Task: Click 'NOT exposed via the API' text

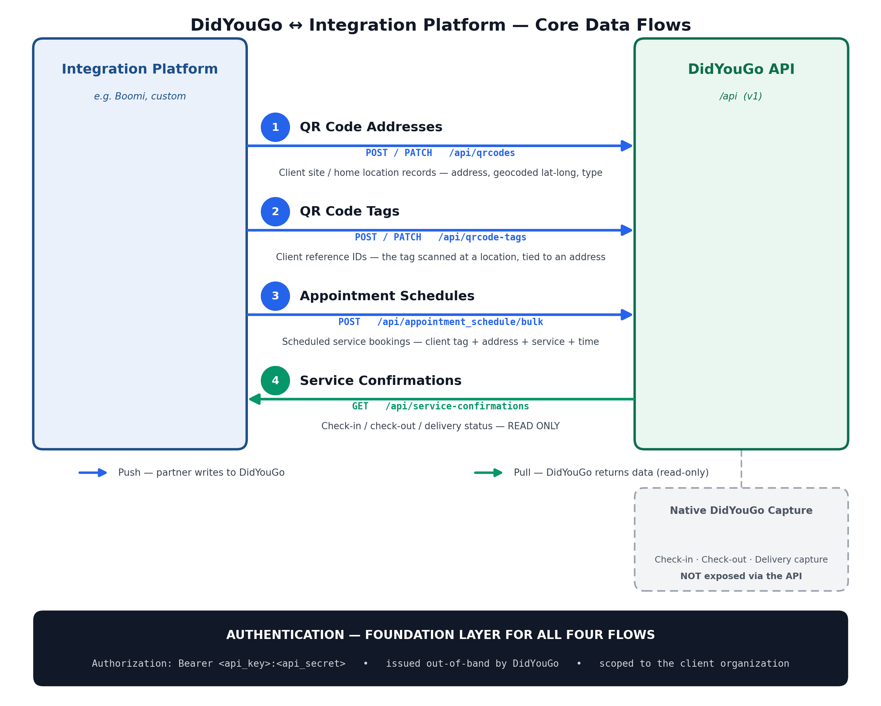Action: (x=741, y=576)
